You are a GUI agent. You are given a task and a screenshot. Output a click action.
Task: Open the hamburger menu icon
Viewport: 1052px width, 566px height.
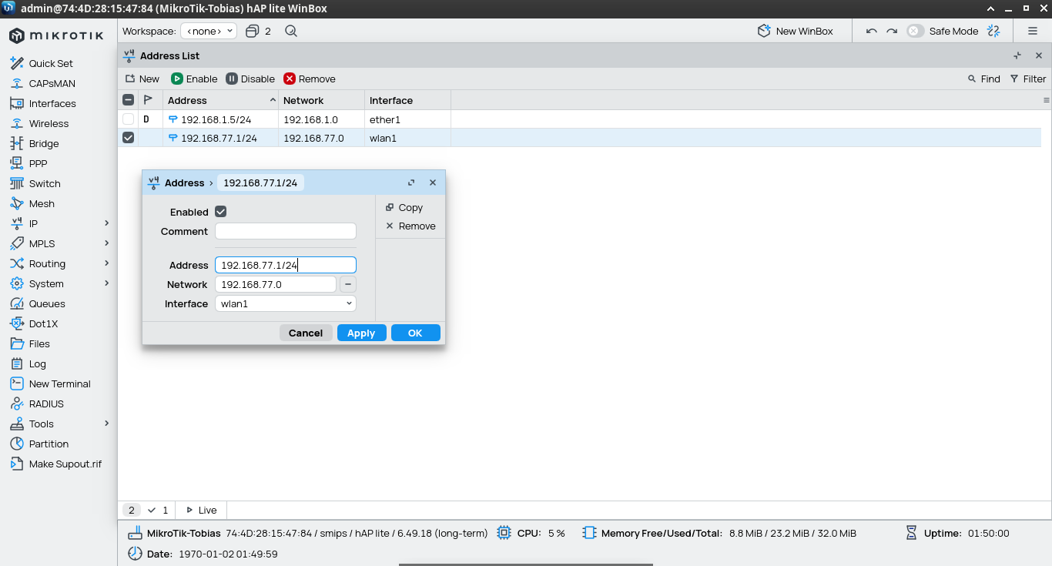tap(1032, 32)
